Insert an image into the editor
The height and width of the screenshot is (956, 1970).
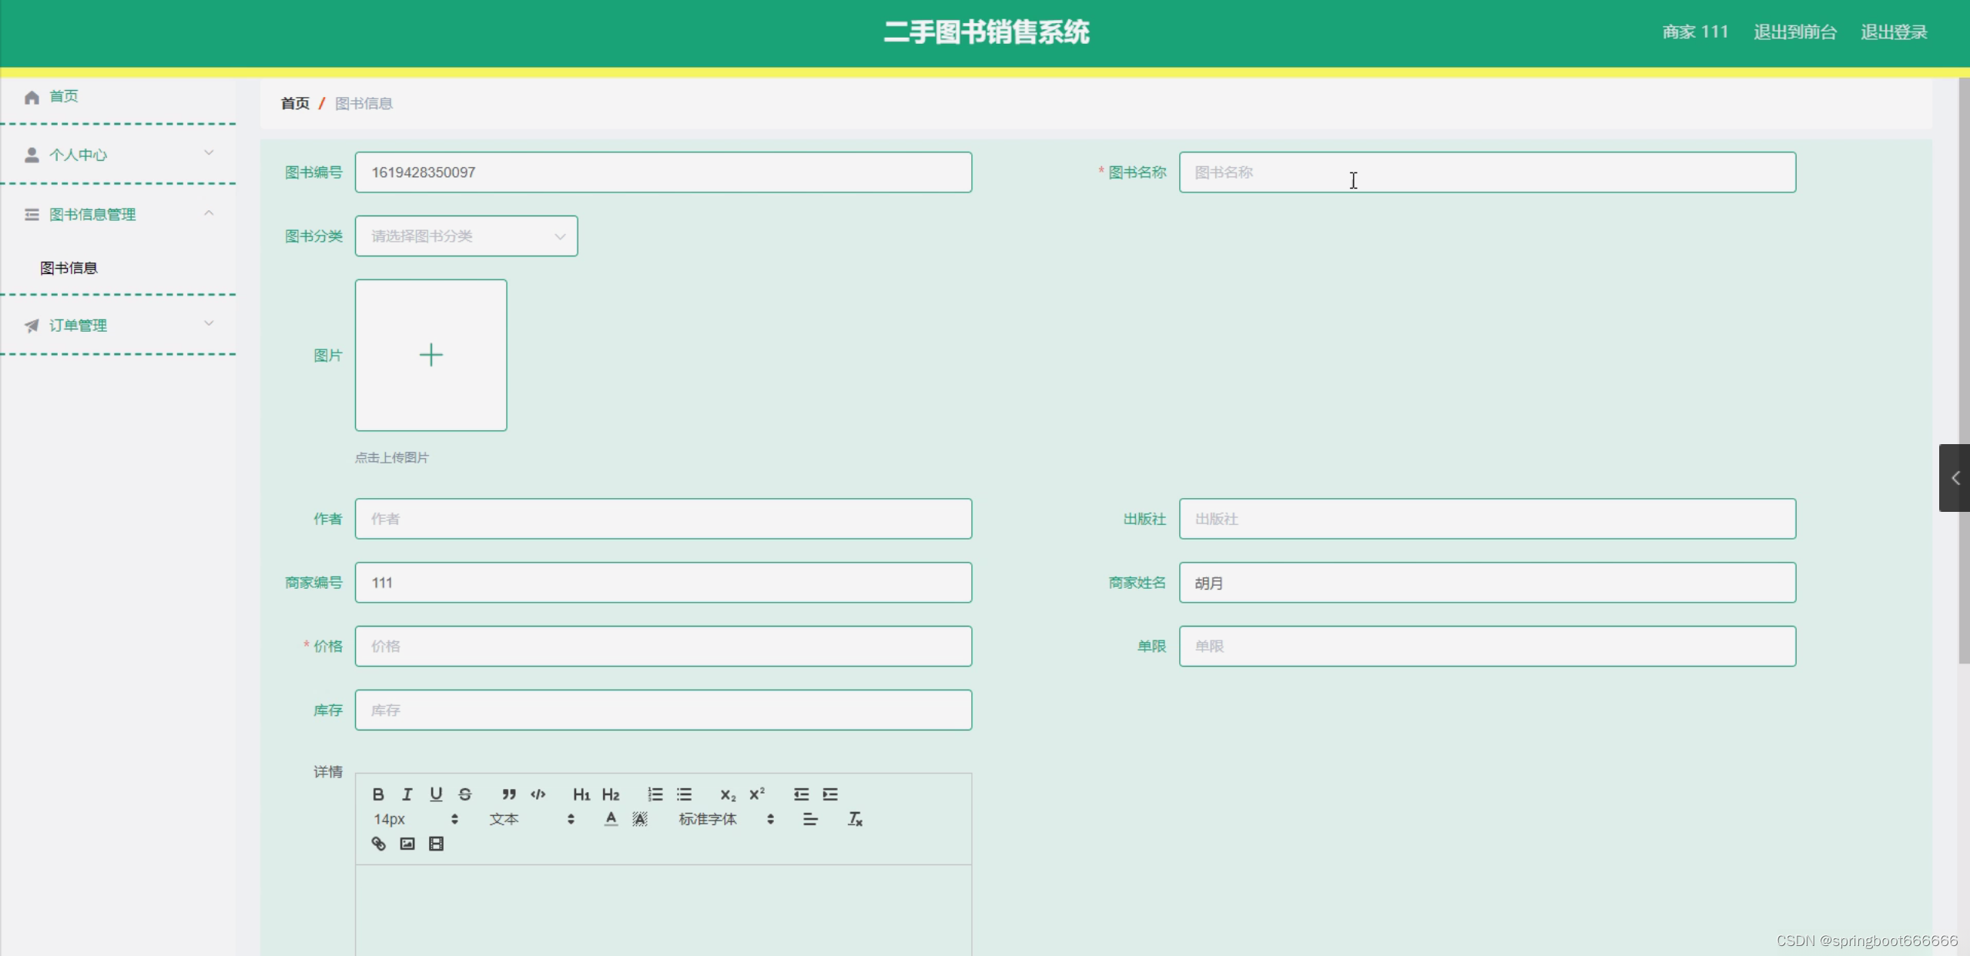(x=407, y=844)
